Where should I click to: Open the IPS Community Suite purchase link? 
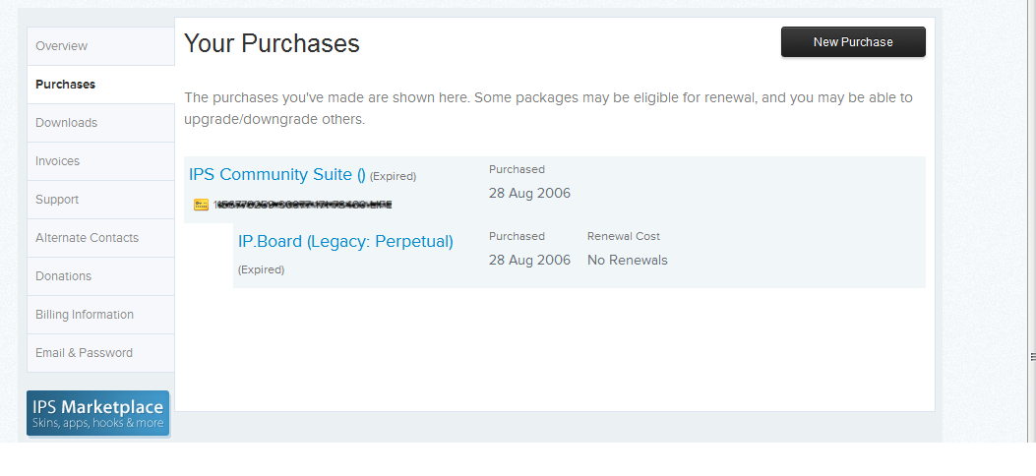click(276, 175)
